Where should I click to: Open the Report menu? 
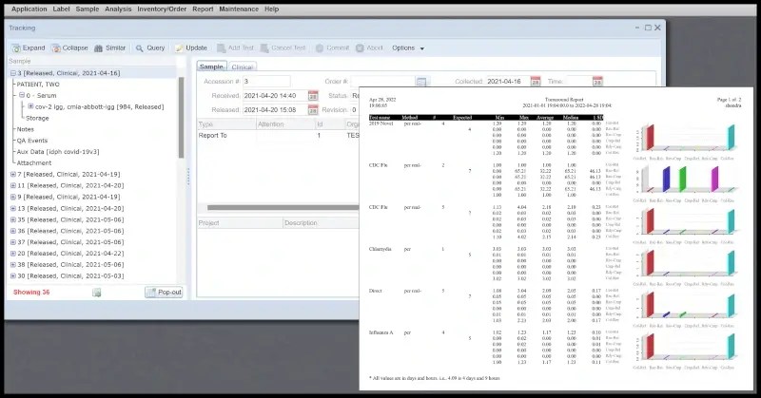(203, 9)
